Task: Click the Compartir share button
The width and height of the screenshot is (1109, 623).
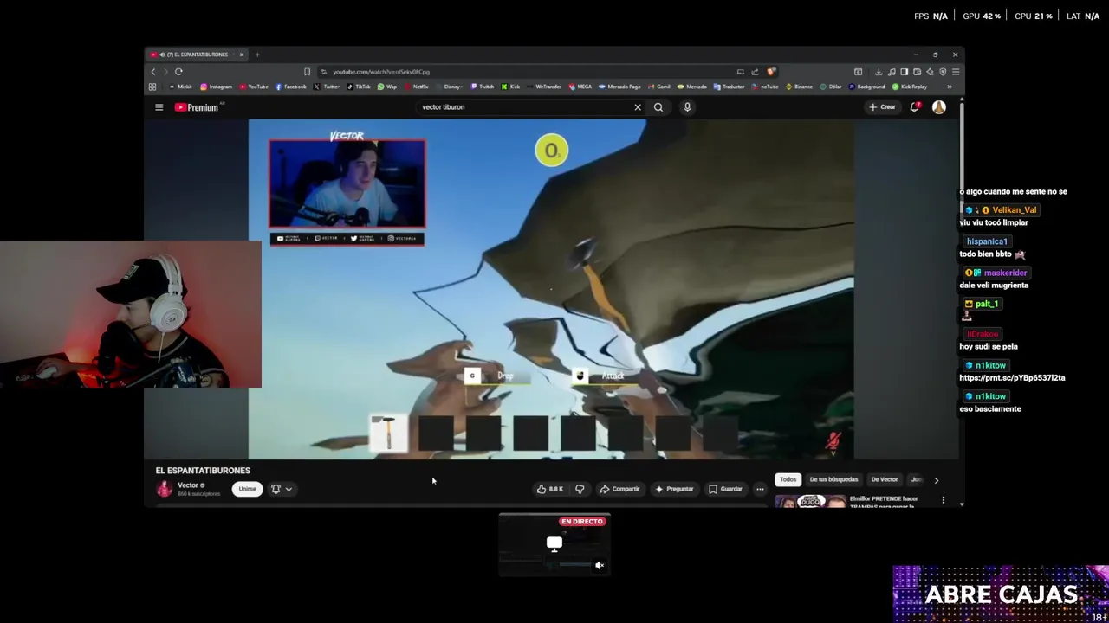Action: point(619,489)
